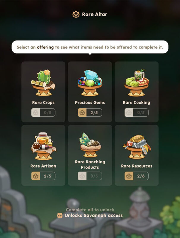This screenshot has width=180, height=238.
Task: Select the Rare Artisan jars icon
Action: point(43,146)
